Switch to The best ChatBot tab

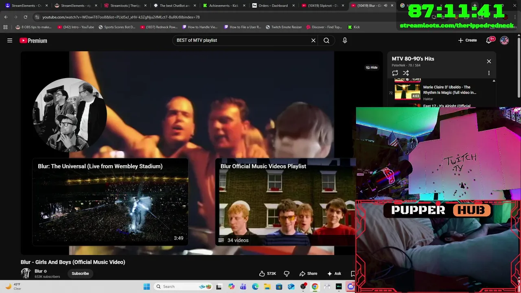175,6
